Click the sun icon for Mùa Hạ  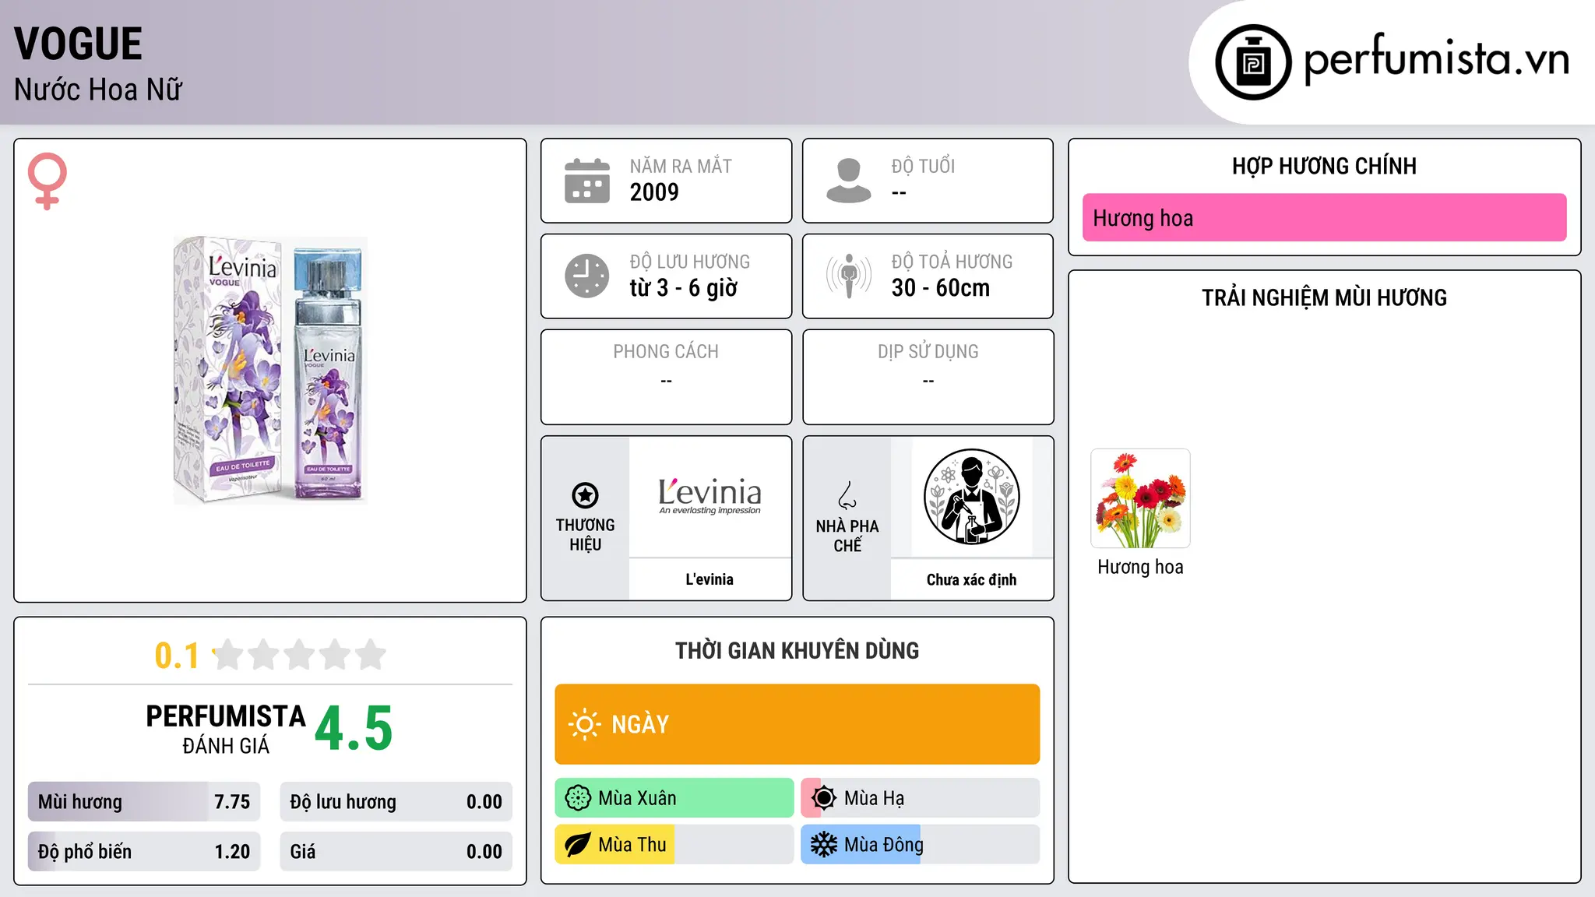(x=824, y=798)
